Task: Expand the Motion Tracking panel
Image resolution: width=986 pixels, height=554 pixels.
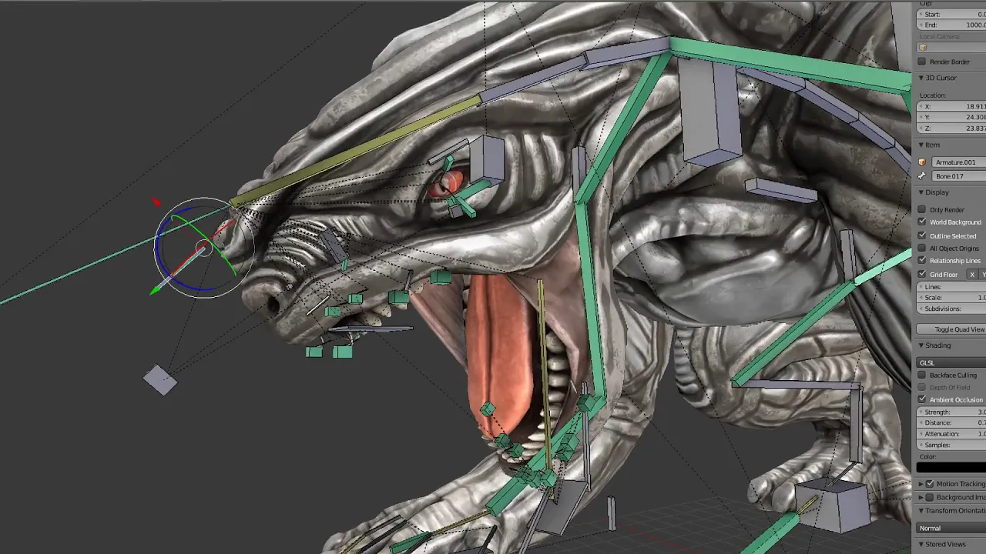Action: tap(921, 484)
